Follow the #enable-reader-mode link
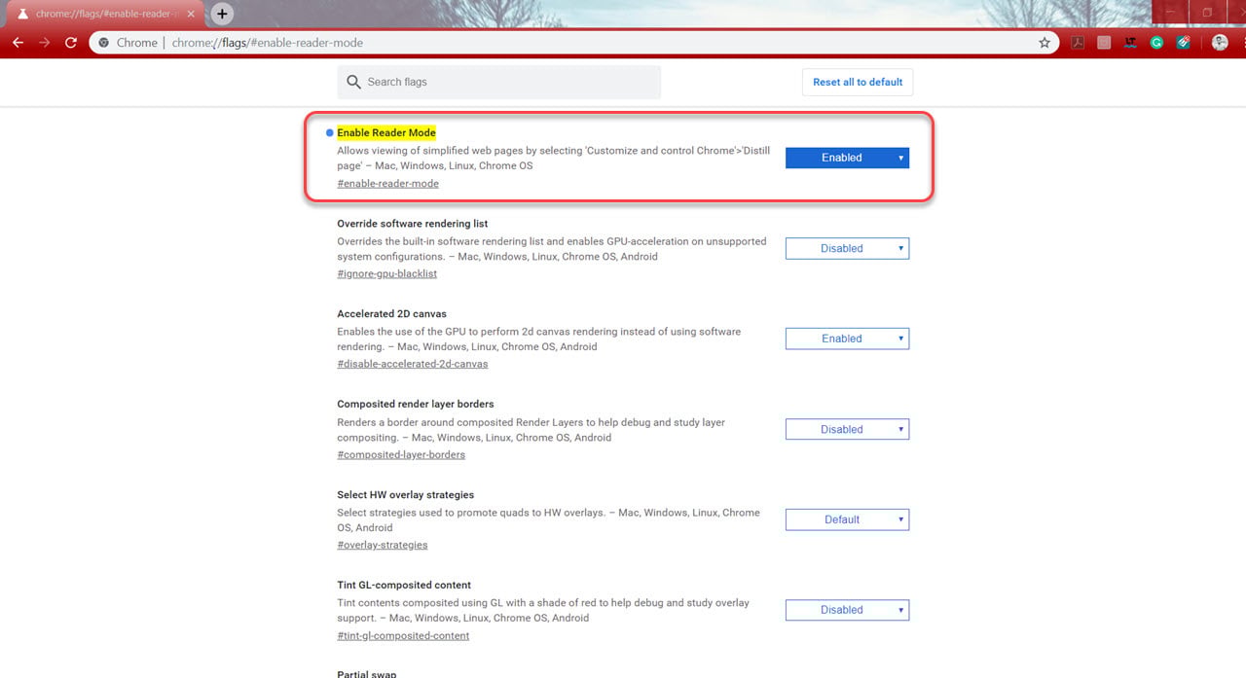The image size is (1246, 678). pyautogui.click(x=387, y=184)
